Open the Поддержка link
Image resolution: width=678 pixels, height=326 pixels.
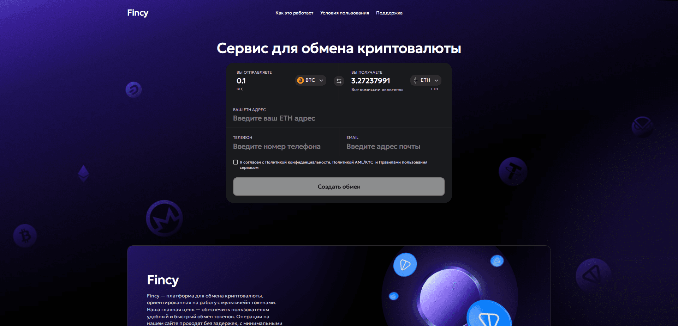pyautogui.click(x=389, y=13)
